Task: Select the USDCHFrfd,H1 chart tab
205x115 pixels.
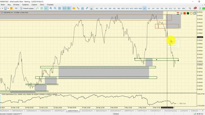Action: coord(73,111)
